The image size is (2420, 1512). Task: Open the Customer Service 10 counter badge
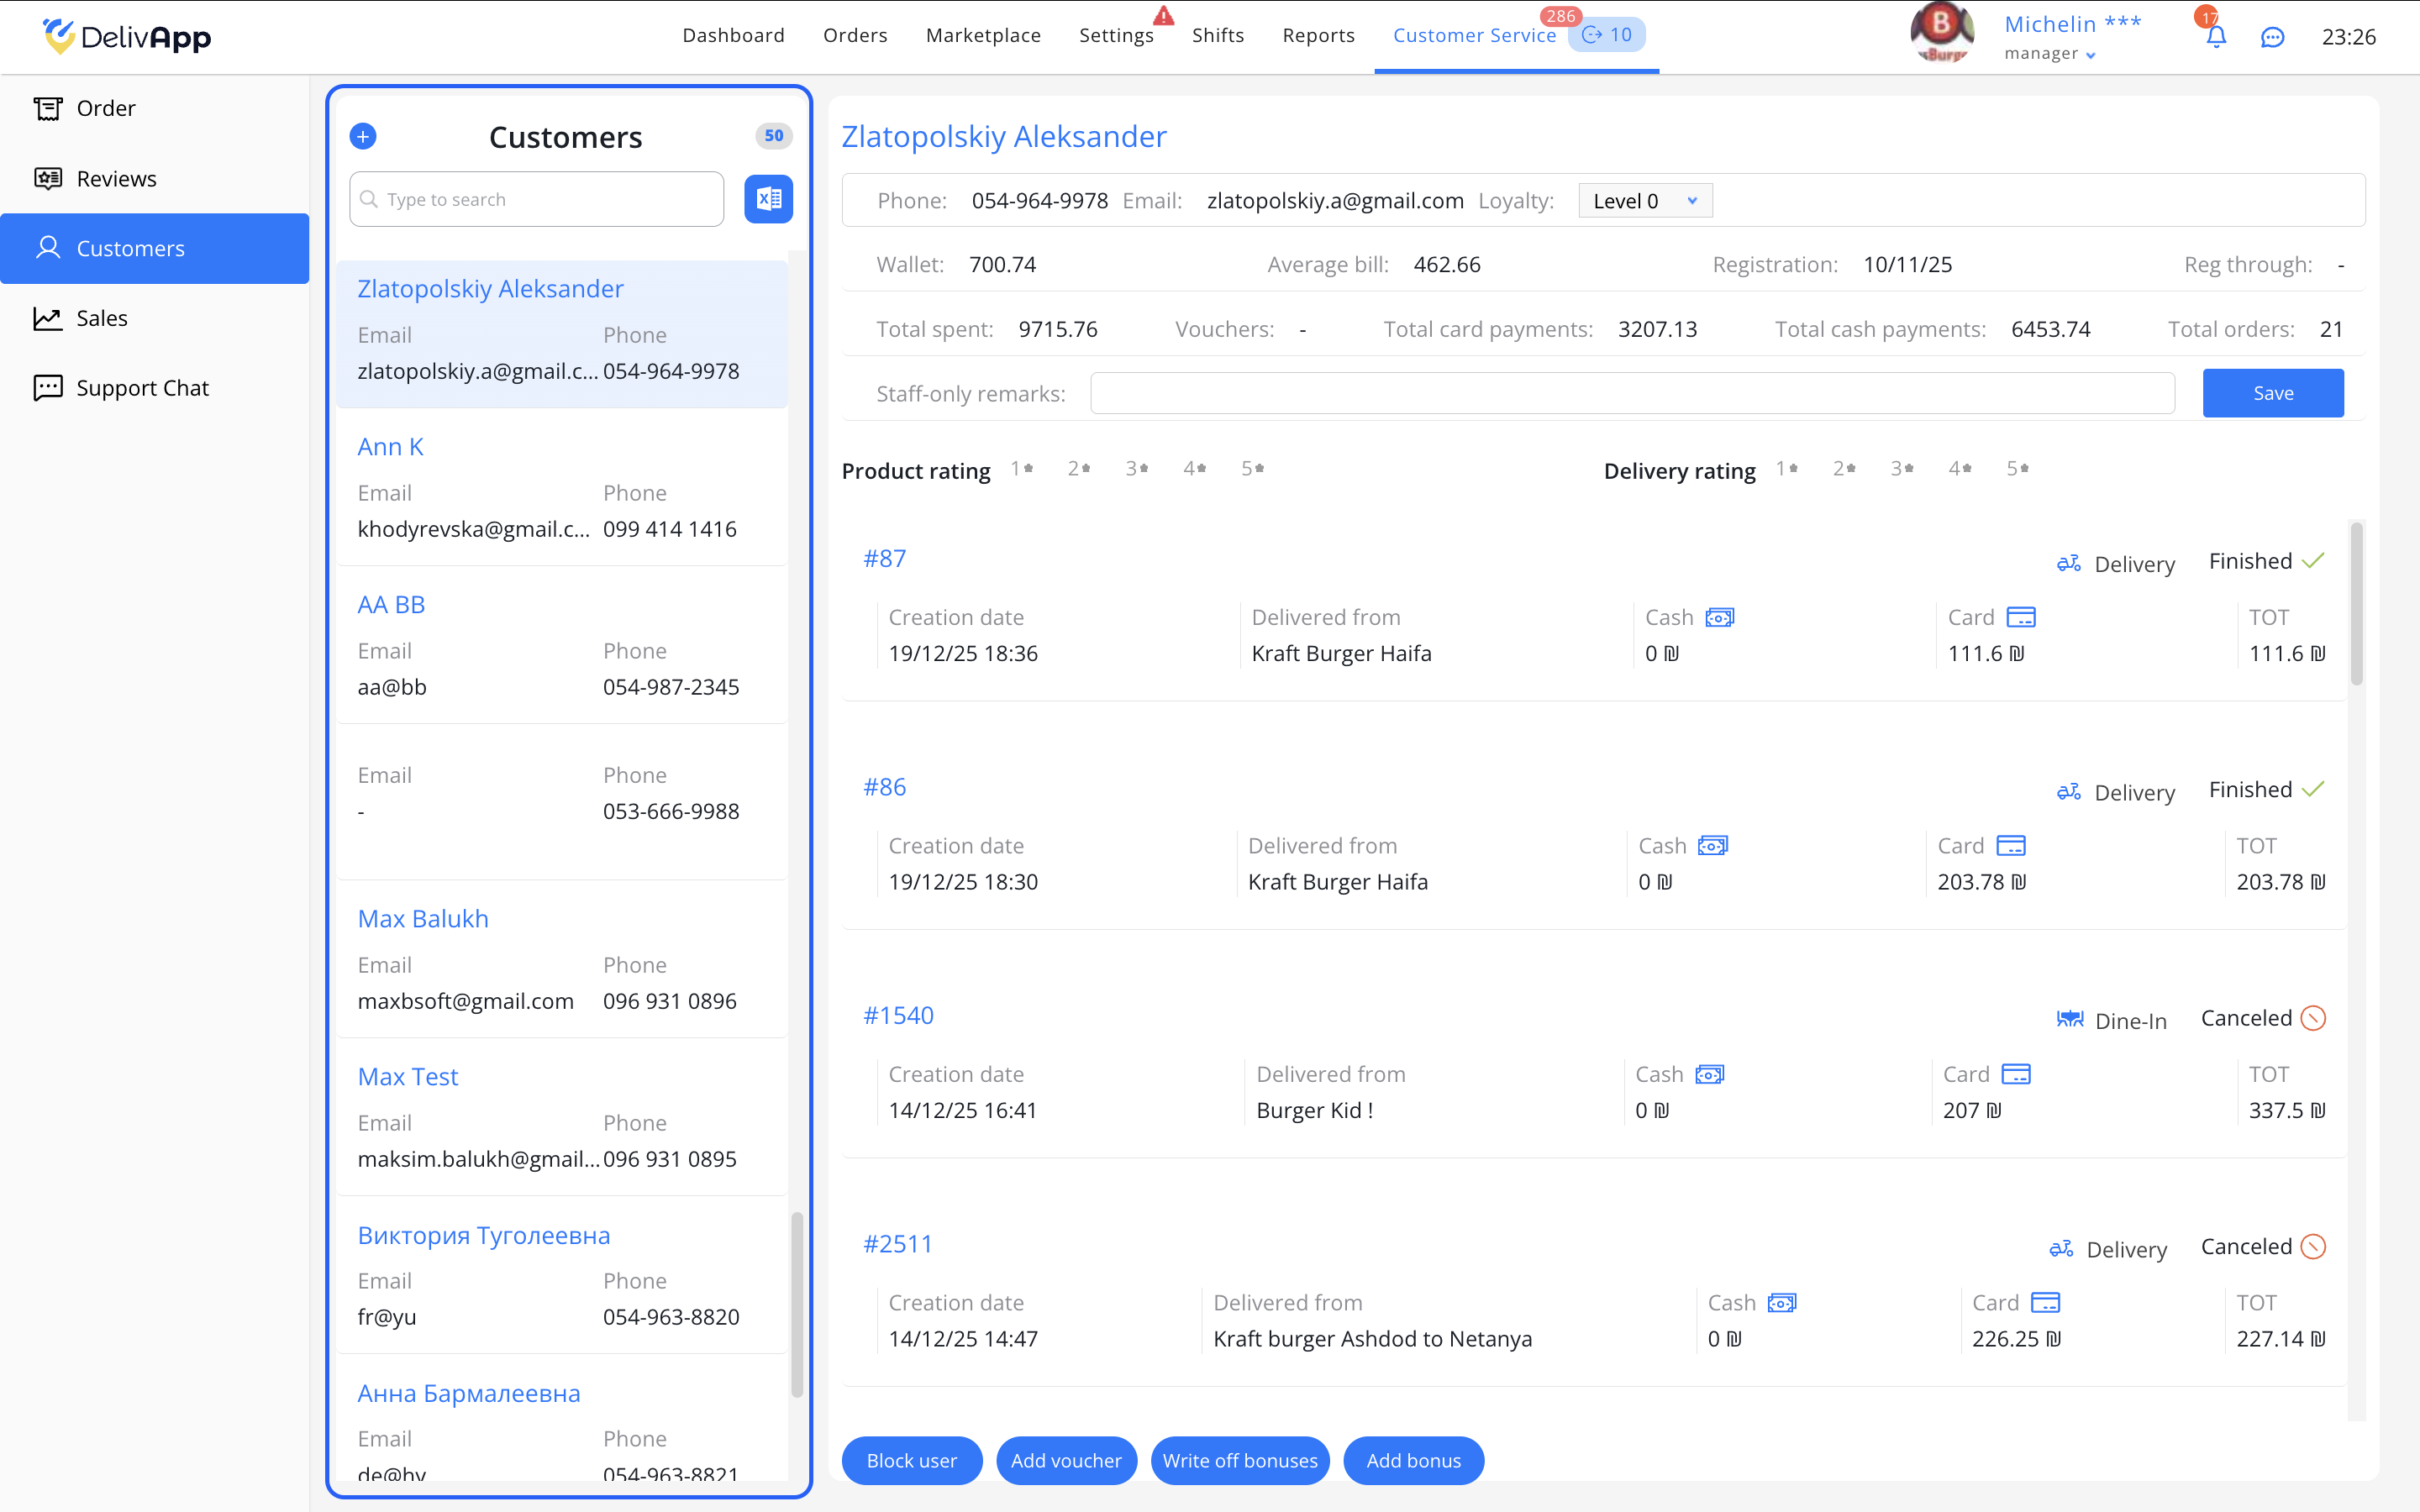pos(1607,35)
